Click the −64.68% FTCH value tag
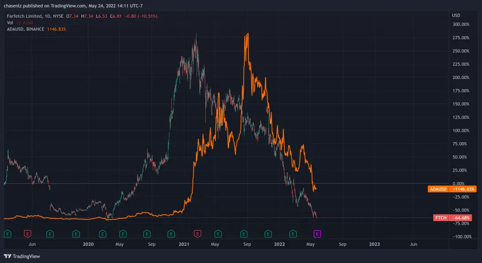 tap(461, 218)
